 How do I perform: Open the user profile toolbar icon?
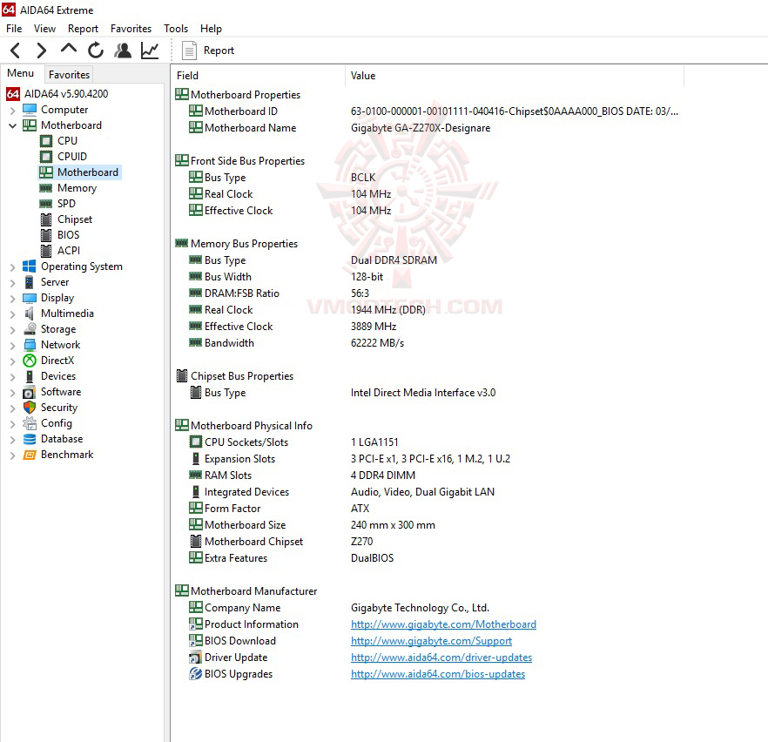point(123,50)
